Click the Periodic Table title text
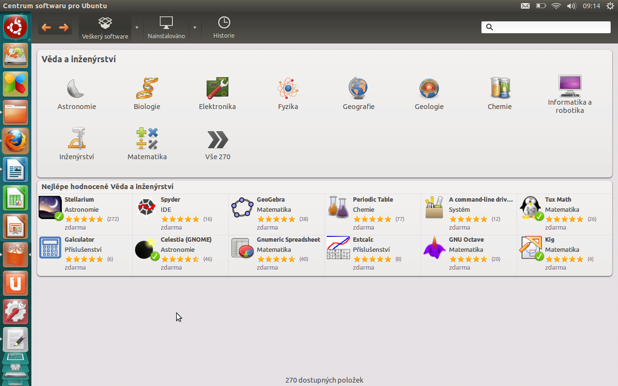618x386 pixels. pos(373,199)
